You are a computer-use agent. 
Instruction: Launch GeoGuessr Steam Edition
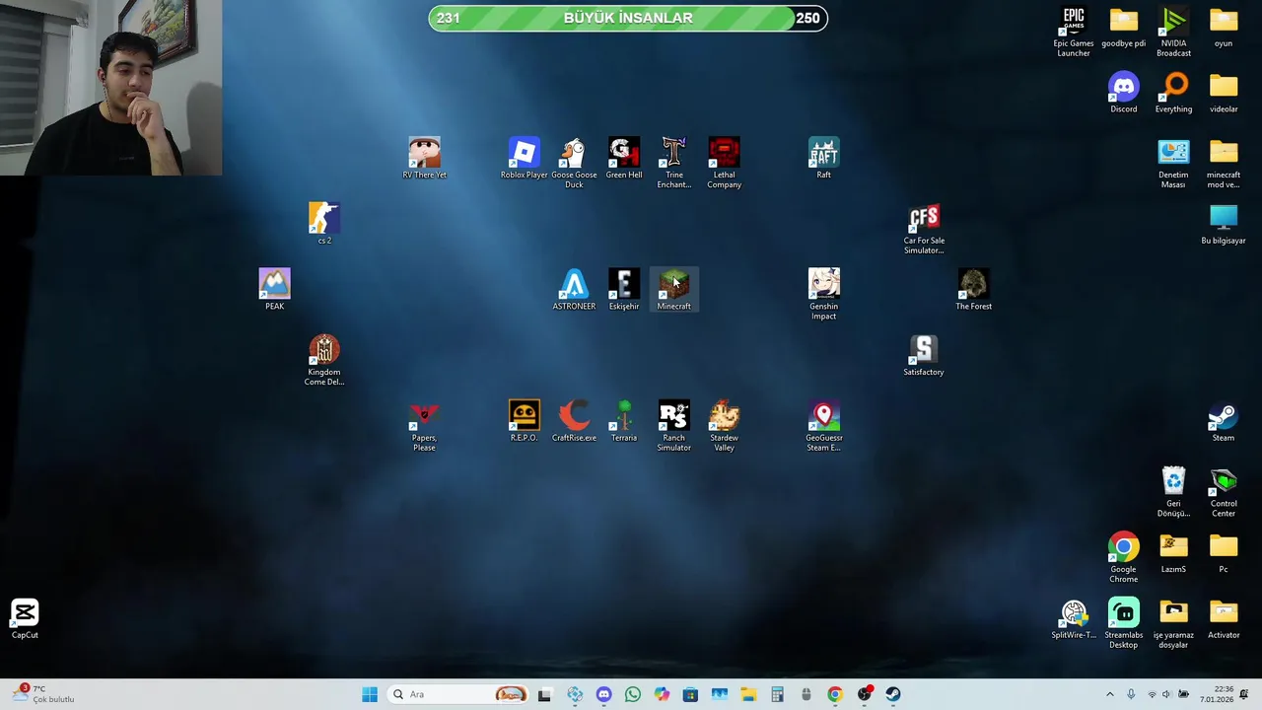(824, 426)
